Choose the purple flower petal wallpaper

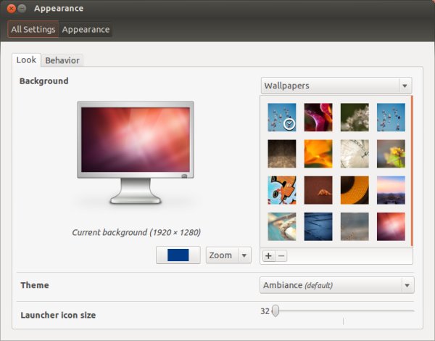coord(318,118)
